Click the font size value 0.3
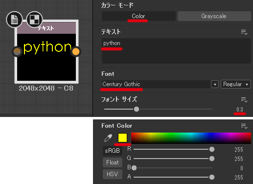 [240, 110]
